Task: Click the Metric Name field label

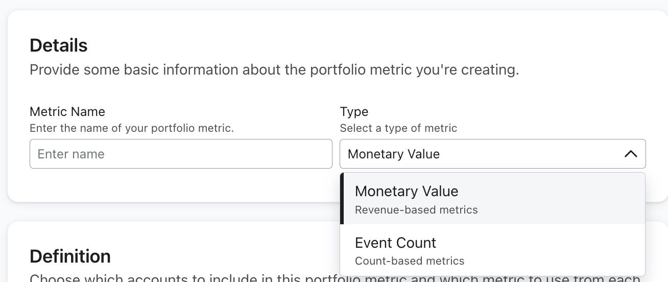Action: point(67,111)
